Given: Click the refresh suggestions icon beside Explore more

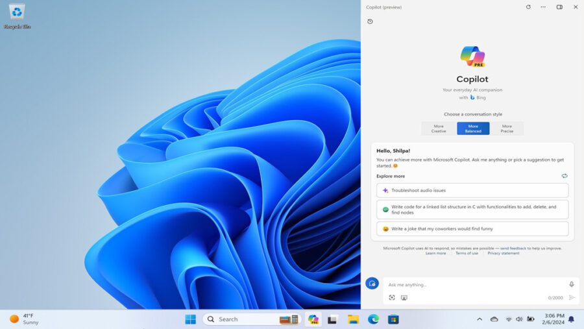Looking at the screenshot, I should [x=565, y=176].
